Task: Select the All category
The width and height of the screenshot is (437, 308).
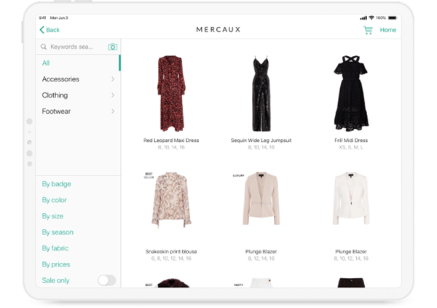Action: pos(78,63)
